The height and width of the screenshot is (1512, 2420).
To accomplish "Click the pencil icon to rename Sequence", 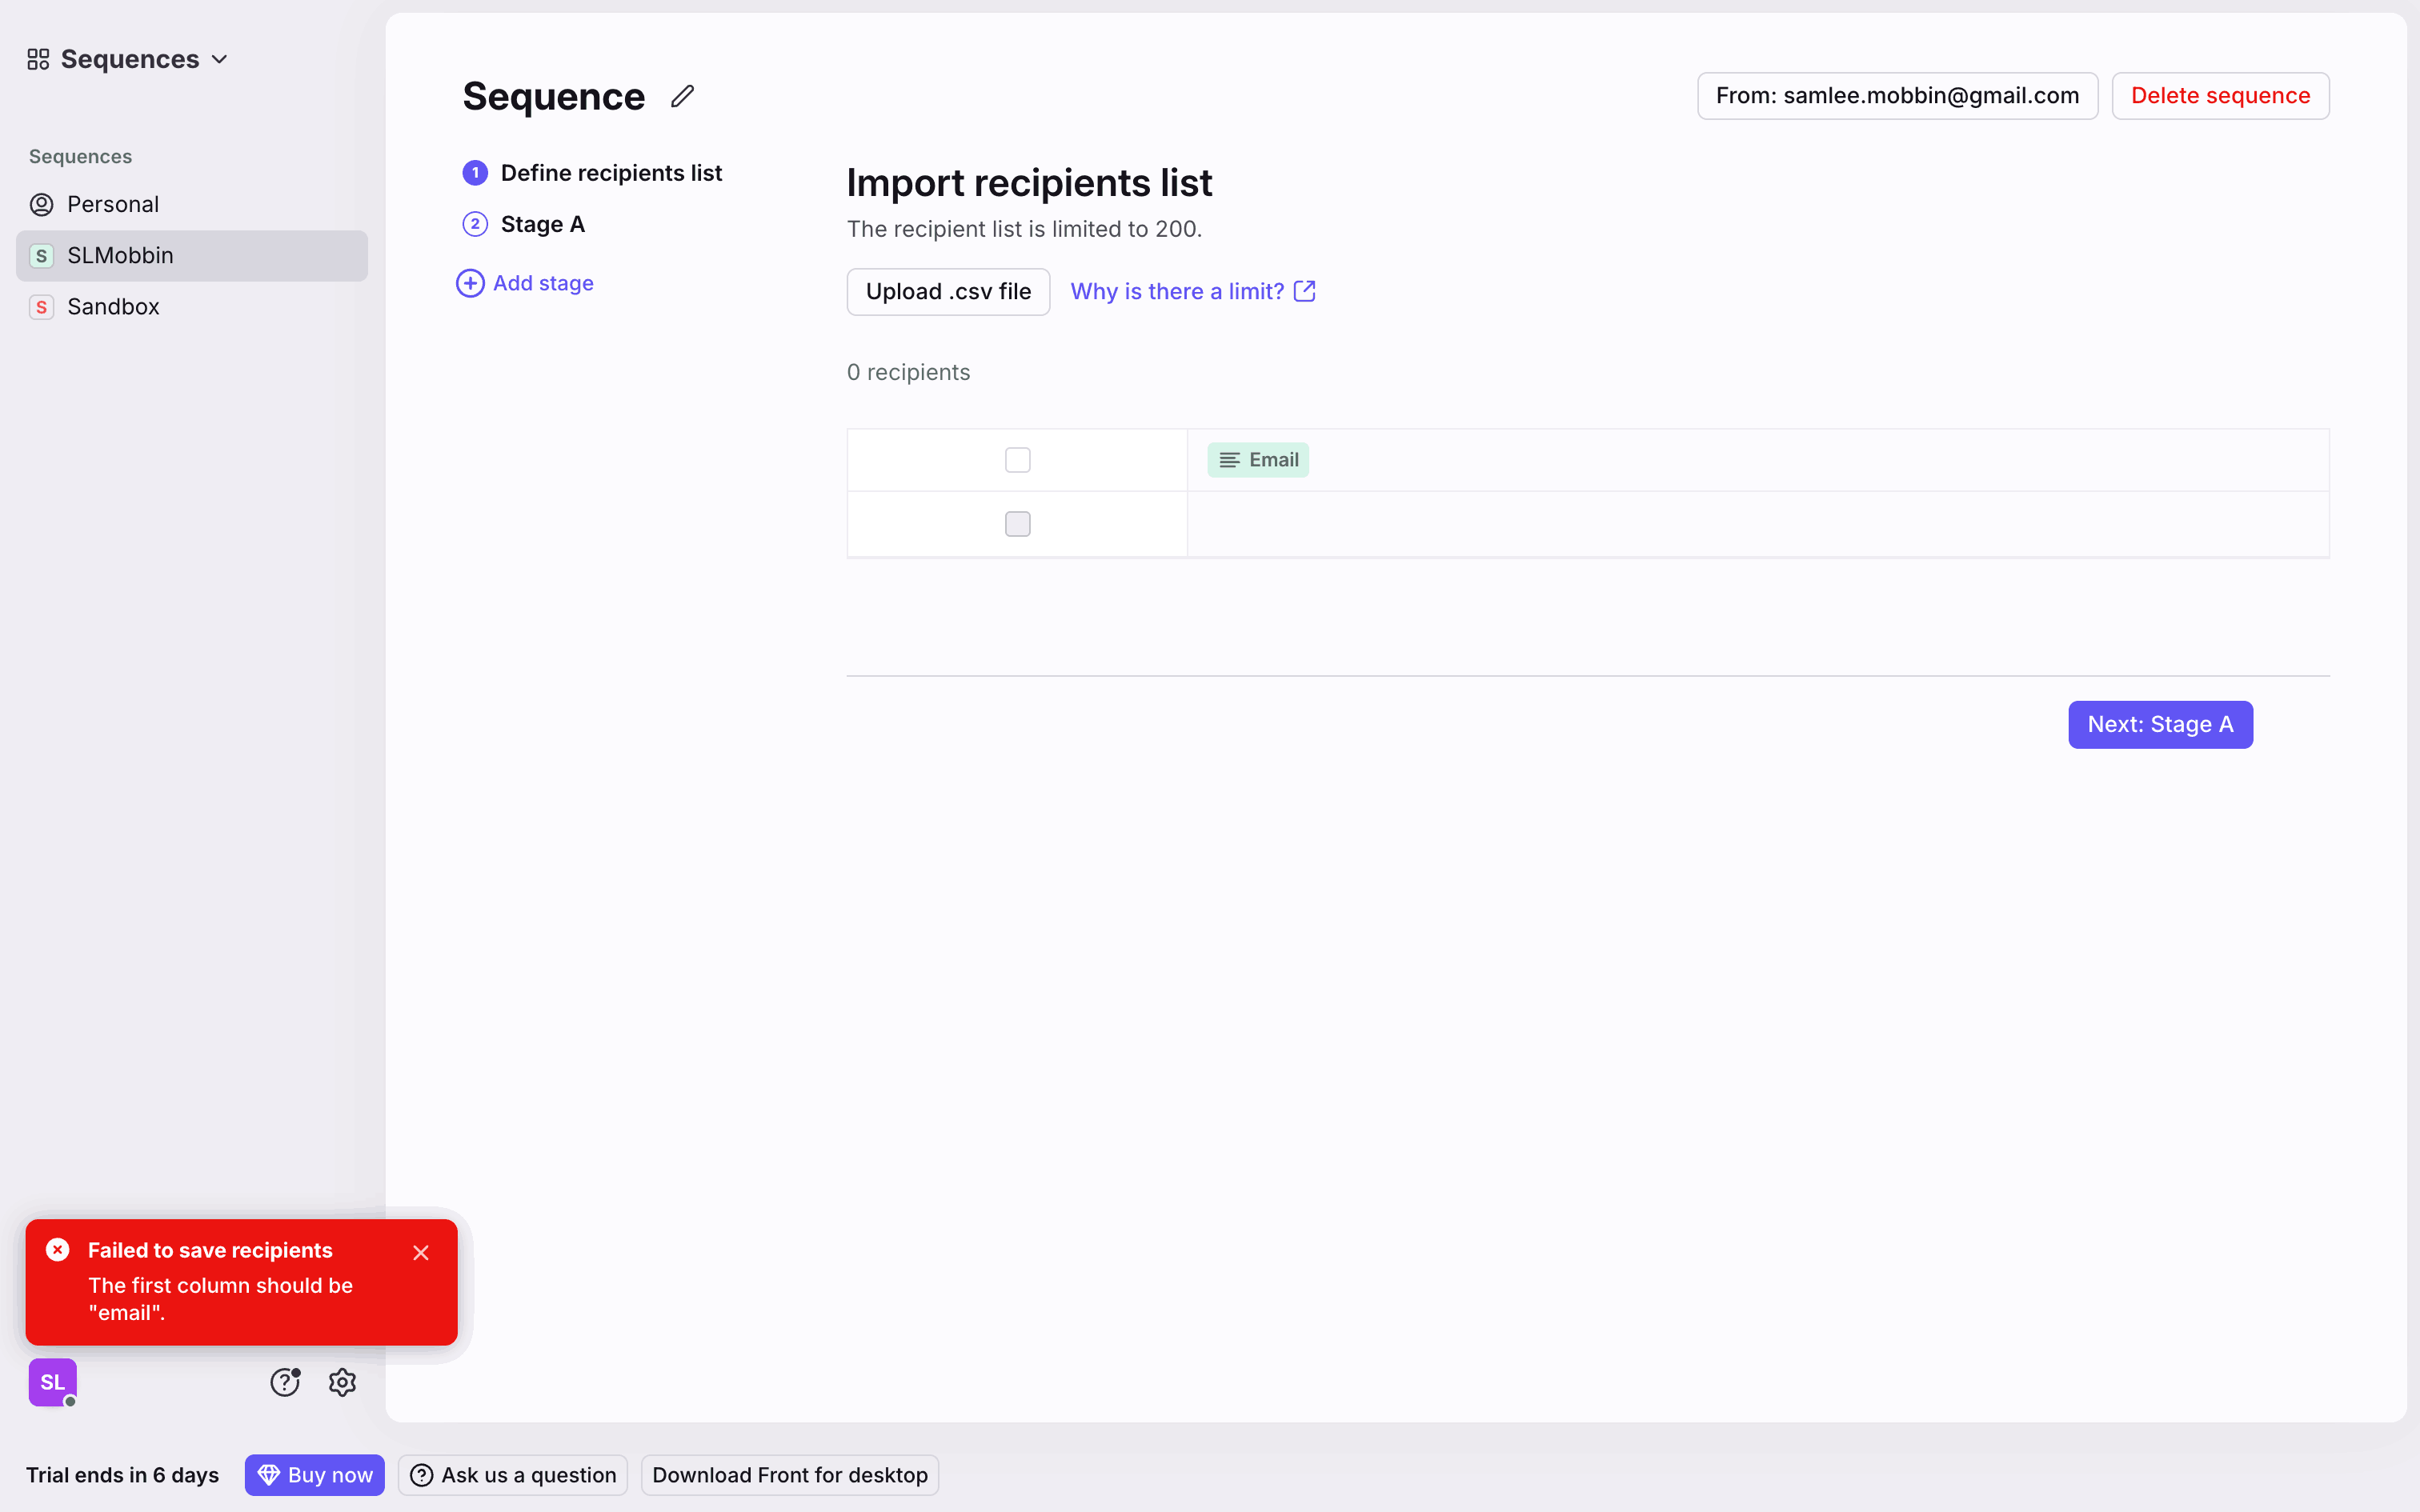I will [682, 96].
